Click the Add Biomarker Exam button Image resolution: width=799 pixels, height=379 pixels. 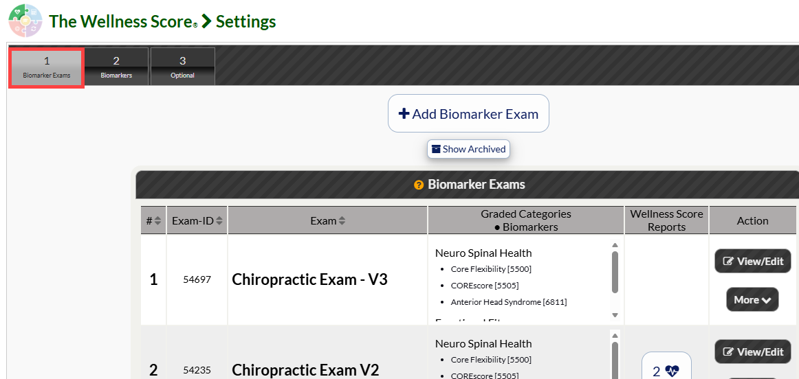point(468,113)
